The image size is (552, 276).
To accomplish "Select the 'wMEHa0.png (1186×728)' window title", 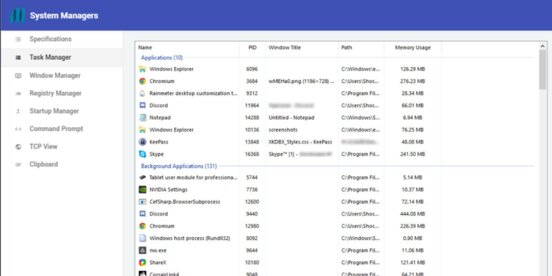I will tap(301, 81).
